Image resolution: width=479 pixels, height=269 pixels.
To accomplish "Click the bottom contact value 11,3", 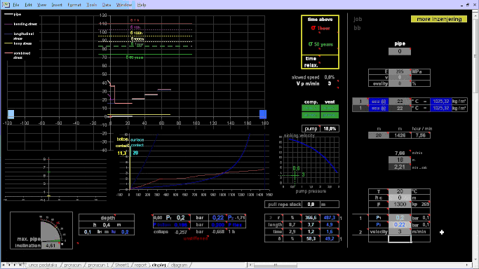I will [121, 153].
